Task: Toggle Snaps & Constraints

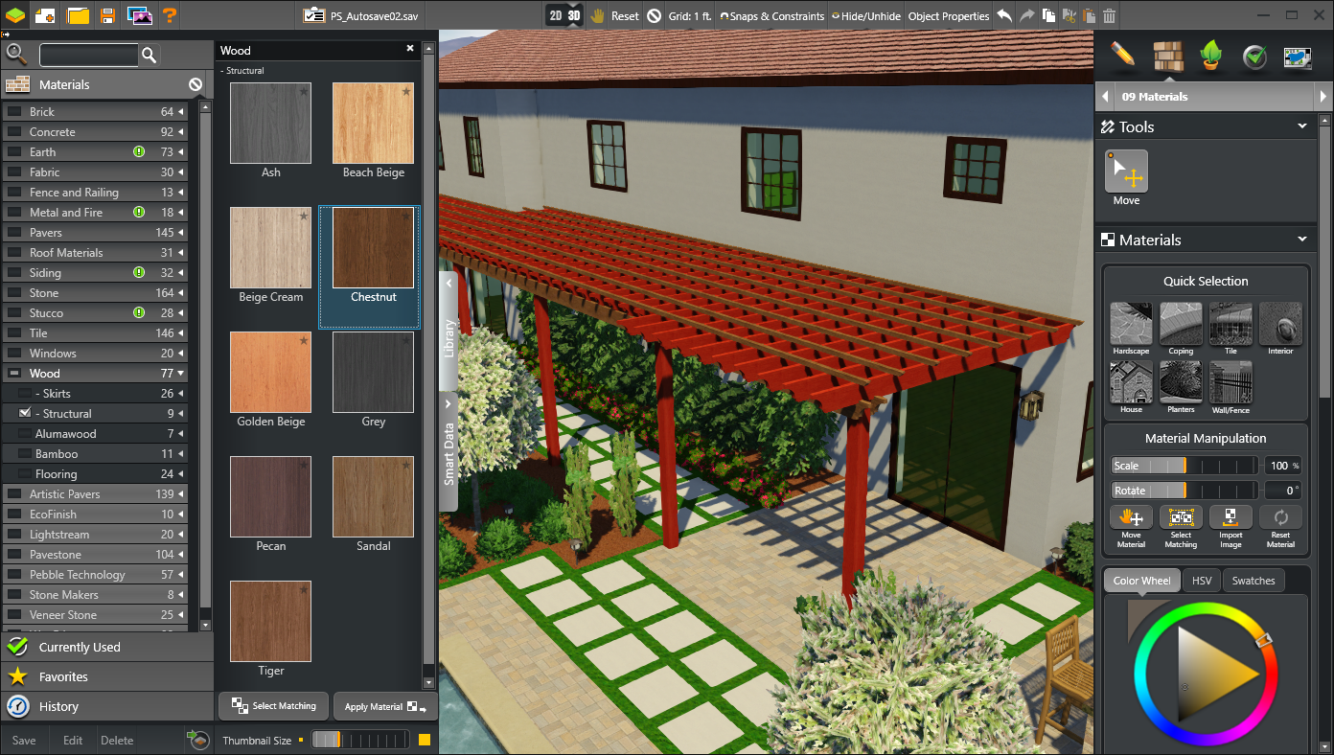Action: pyautogui.click(x=772, y=15)
